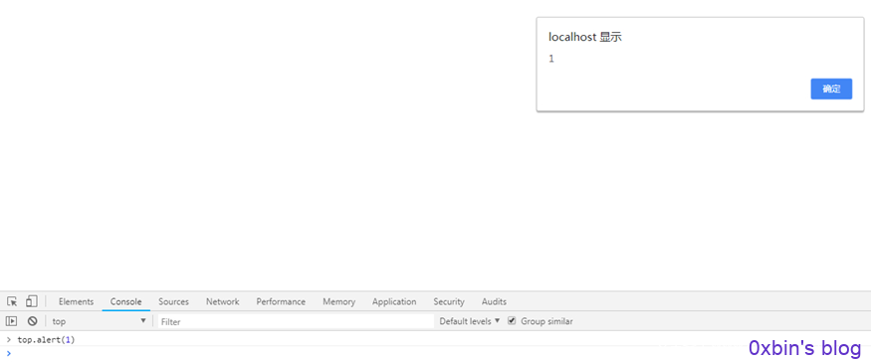This screenshot has width=871, height=363.
Task: Enable the Group similar checkbox
Action: 512,321
